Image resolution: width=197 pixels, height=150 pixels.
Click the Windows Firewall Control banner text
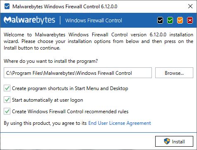tap(94, 20)
